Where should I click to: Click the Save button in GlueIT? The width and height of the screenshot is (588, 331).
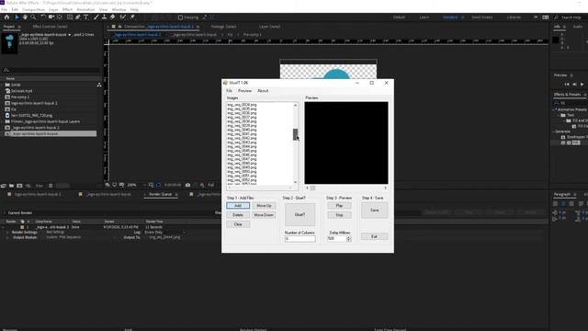(375, 211)
